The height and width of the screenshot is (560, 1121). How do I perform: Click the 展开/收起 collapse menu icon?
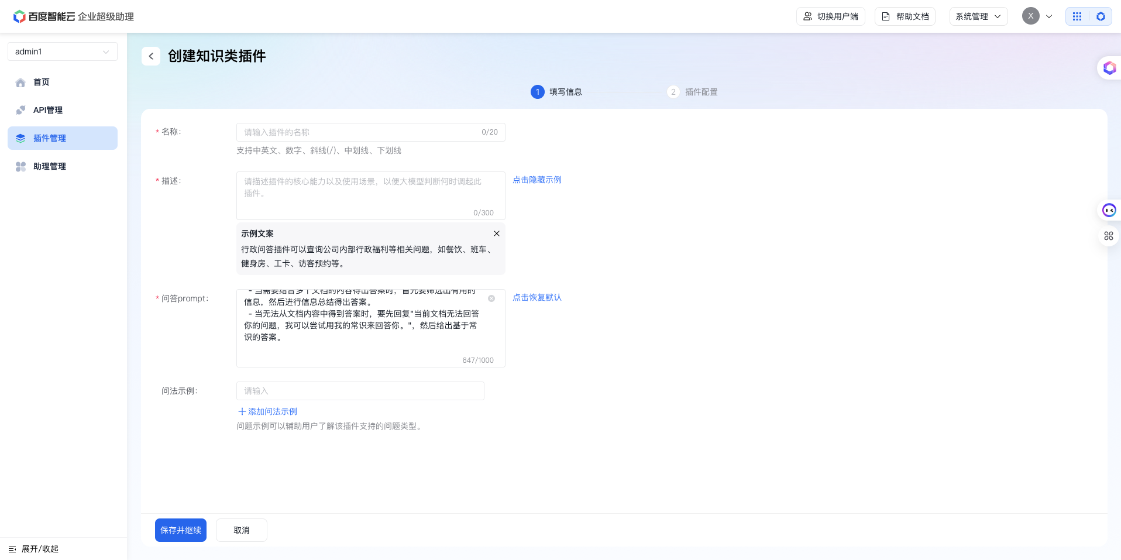(x=12, y=549)
